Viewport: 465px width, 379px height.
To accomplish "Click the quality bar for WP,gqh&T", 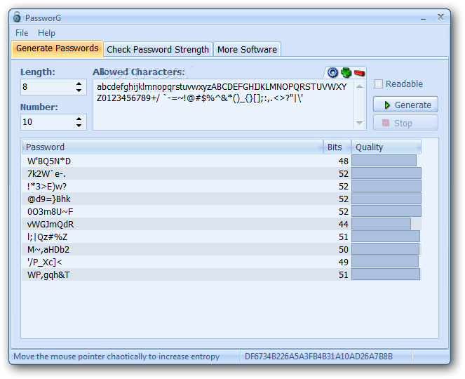I will coord(386,274).
